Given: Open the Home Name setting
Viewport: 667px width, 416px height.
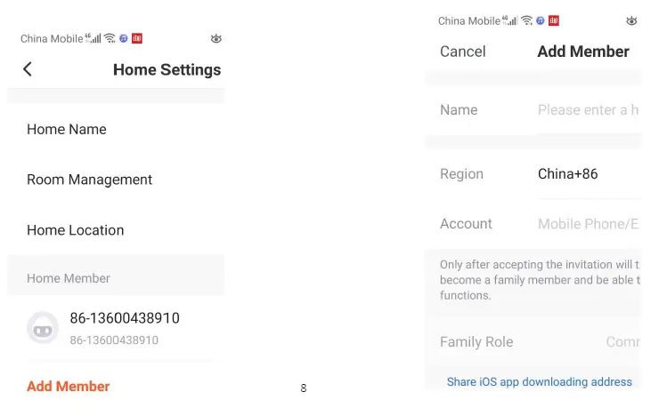Looking at the screenshot, I should coord(67,130).
